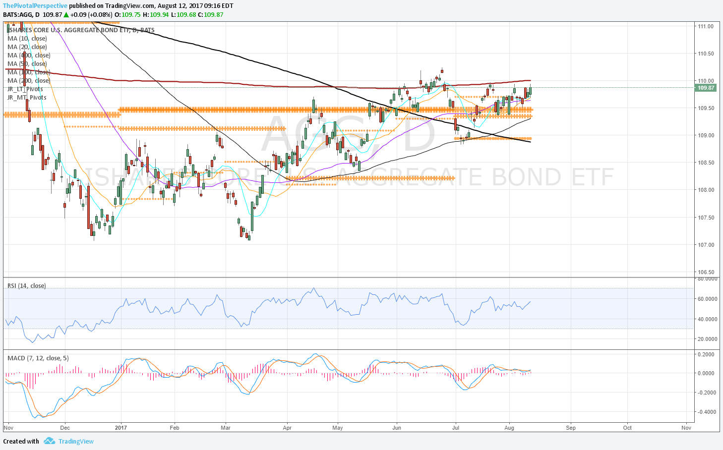This screenshot has height=450, width=723.
Task: Click the 2017 label on the time axis
Action: (121, 428)
